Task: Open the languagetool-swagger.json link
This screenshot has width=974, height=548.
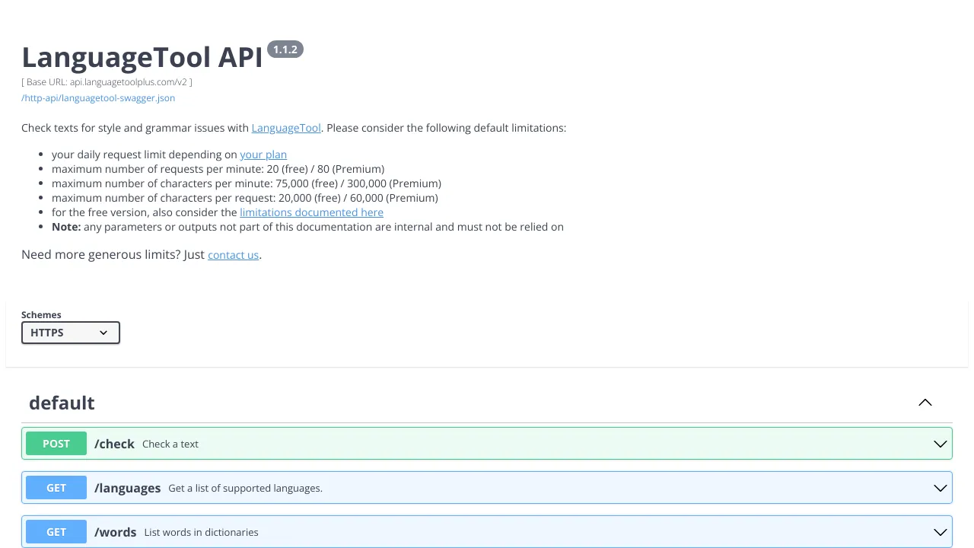Action: pos(98,97)
